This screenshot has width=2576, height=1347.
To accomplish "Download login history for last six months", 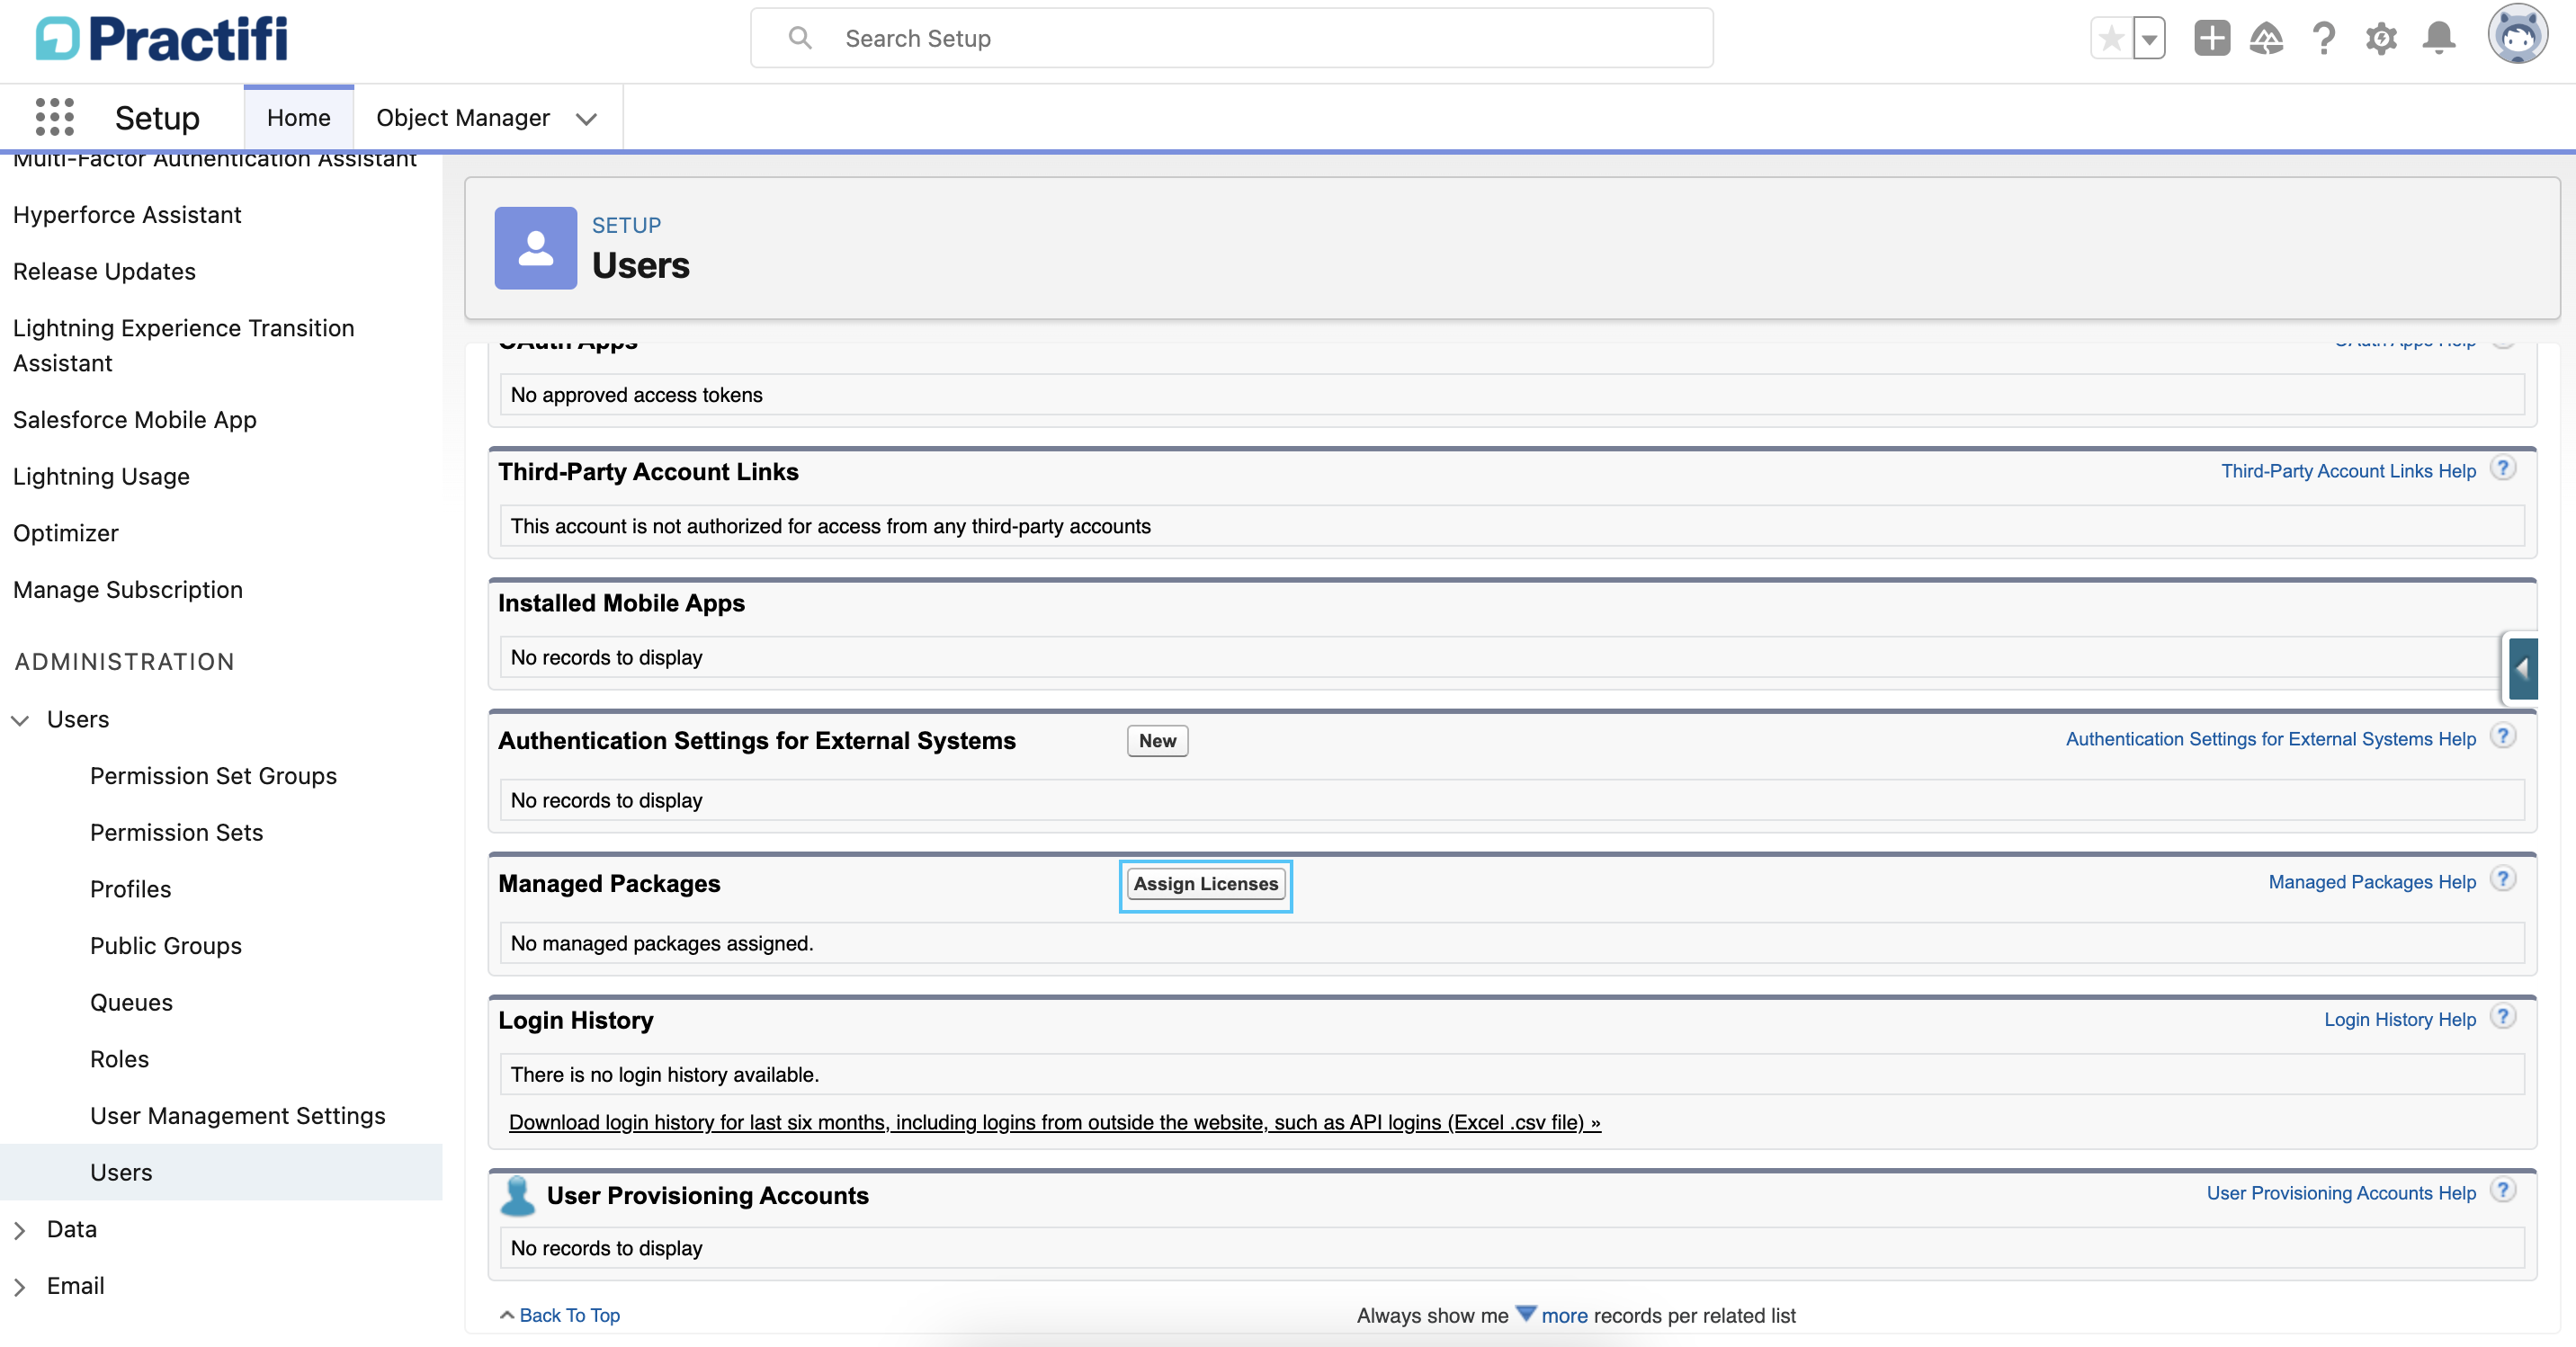I will pos(1054,1122).
